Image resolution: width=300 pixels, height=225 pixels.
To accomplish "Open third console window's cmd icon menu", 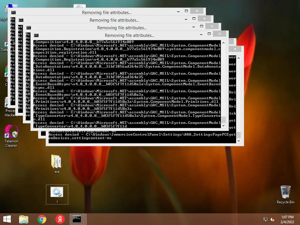I will pos(21,20).
